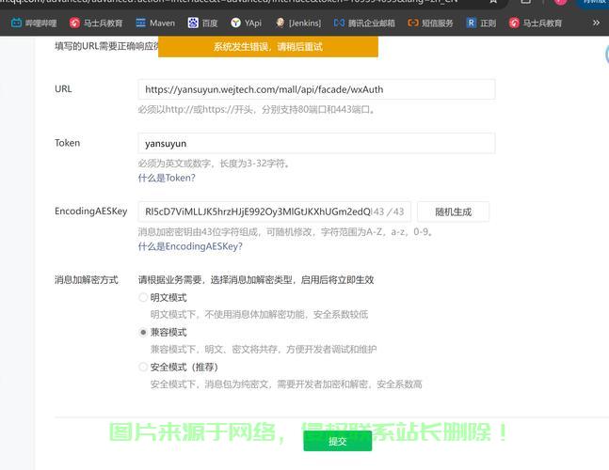Open the YApi bookmark

point(246,23)
